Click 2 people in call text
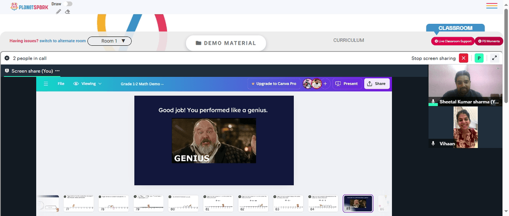 [x=30, y=58]
